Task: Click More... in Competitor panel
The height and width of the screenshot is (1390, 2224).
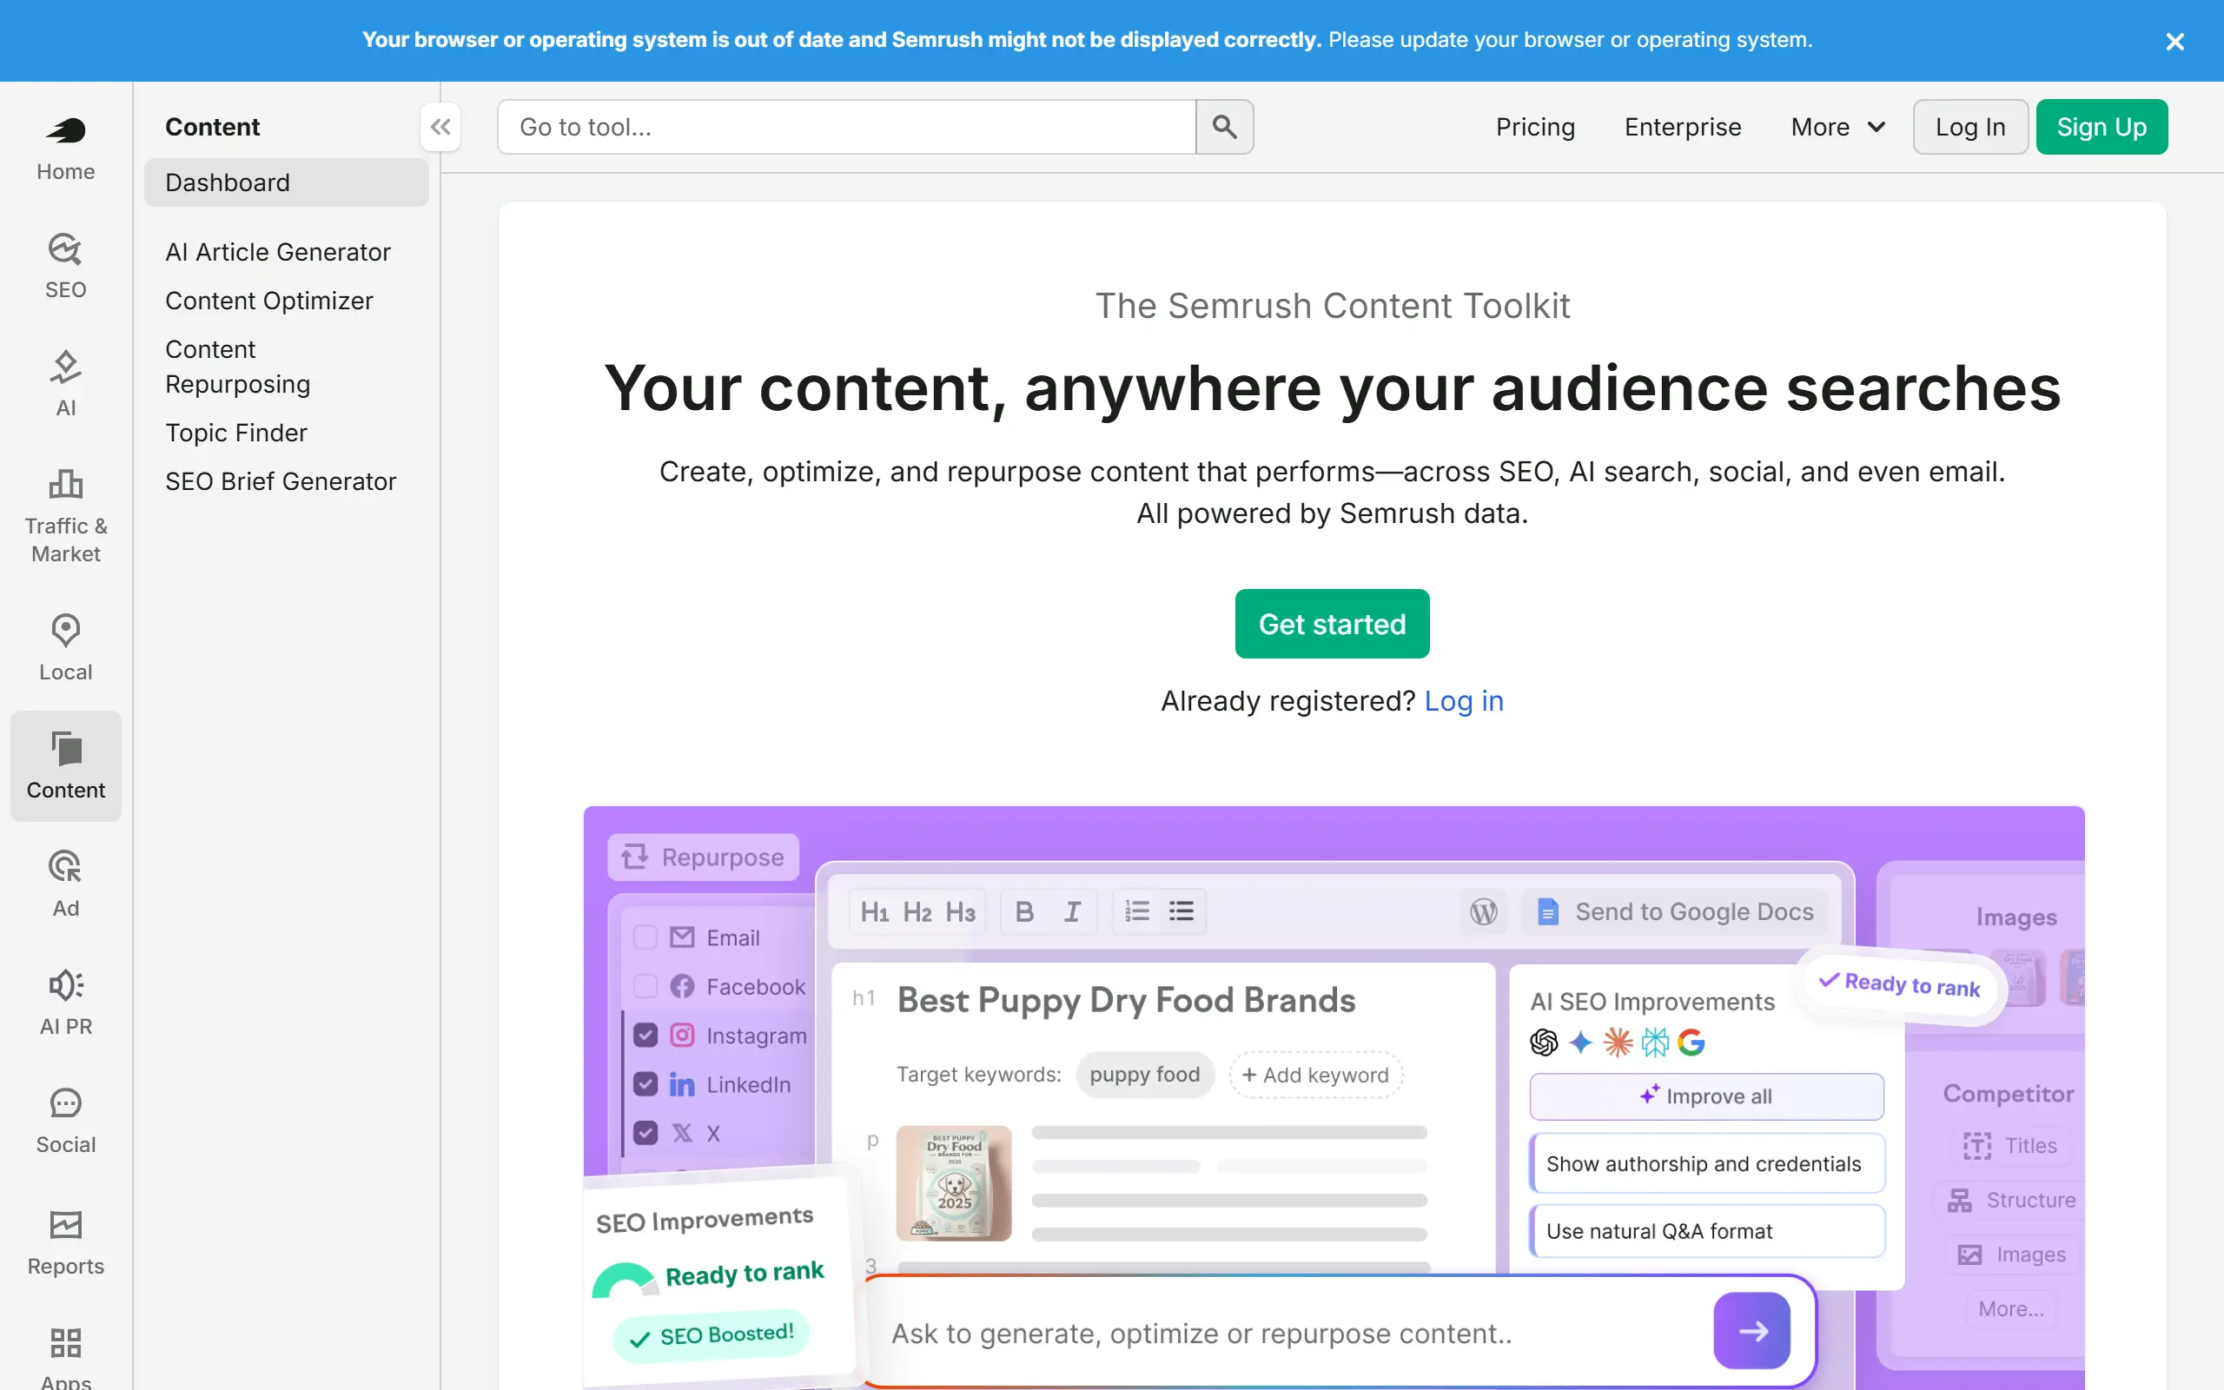Action: [x=2011, y=1309]
